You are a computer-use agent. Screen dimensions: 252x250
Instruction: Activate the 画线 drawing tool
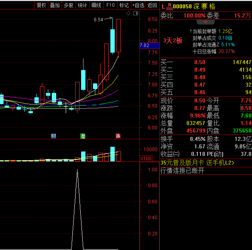tap(96, 5)
